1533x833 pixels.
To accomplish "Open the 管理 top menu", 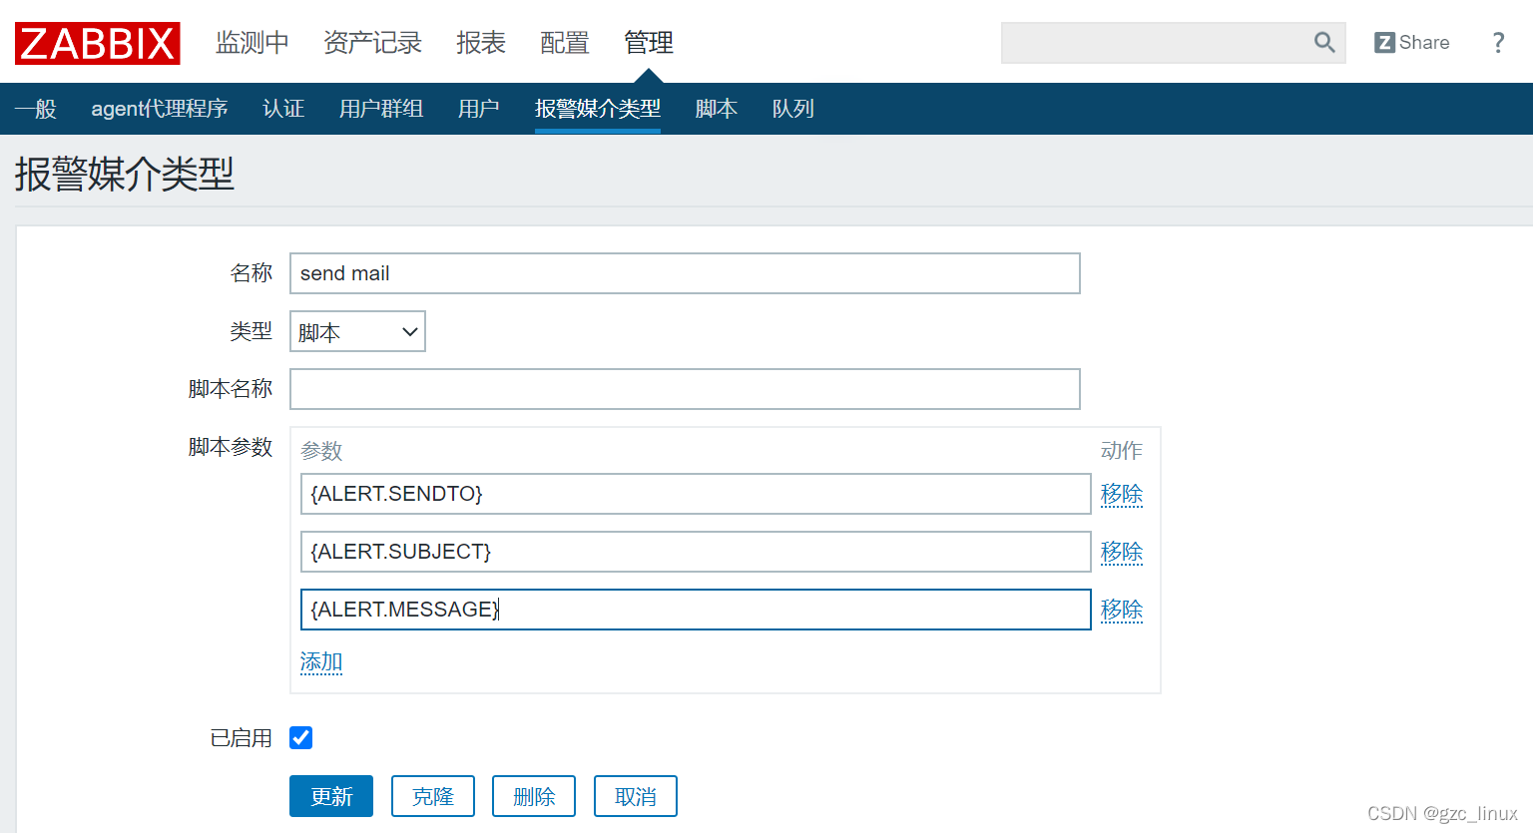I will pyautogui.click(x=649, y=42).
